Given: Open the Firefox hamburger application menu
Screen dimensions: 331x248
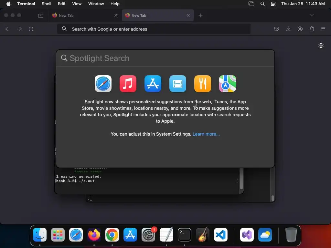Looking at the screenshot, I should [323, 29].
